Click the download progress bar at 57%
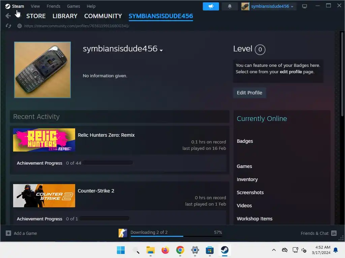 176,236
